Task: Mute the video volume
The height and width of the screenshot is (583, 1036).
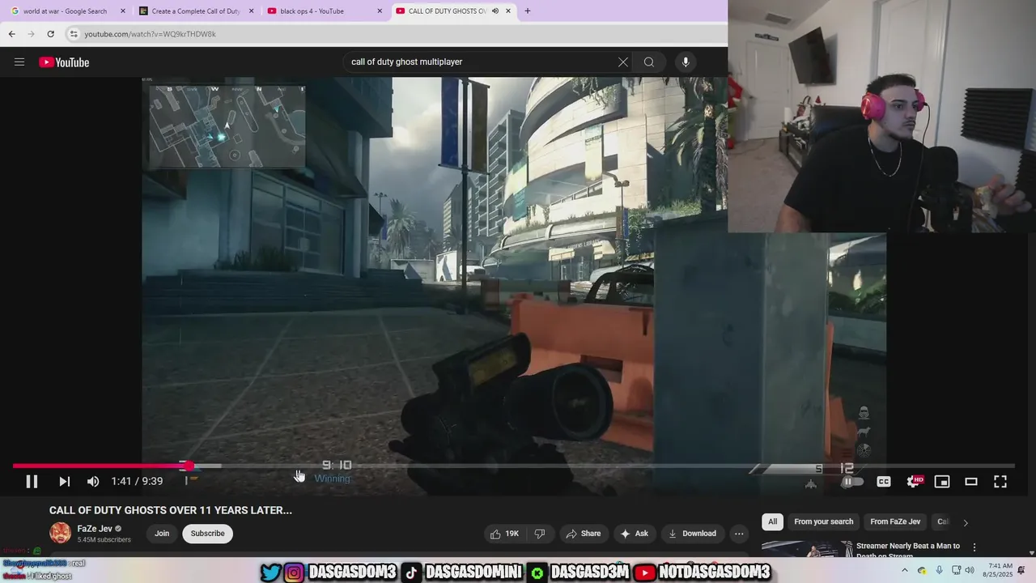Action: (93, 481)
